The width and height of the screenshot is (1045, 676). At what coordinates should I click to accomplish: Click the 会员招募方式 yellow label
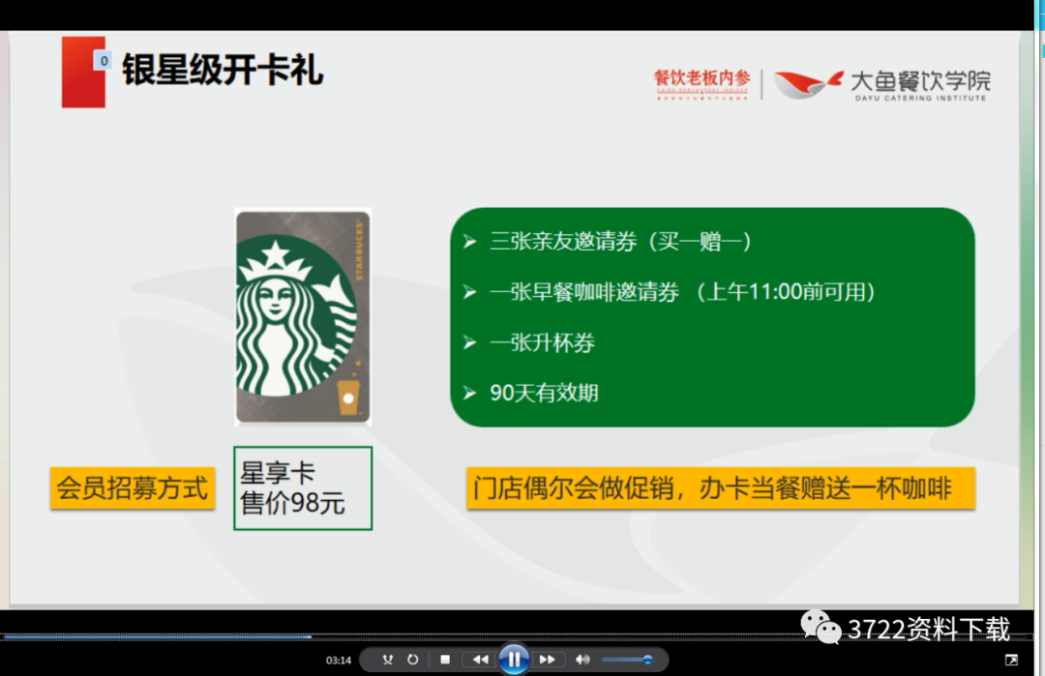coord(133,488)
